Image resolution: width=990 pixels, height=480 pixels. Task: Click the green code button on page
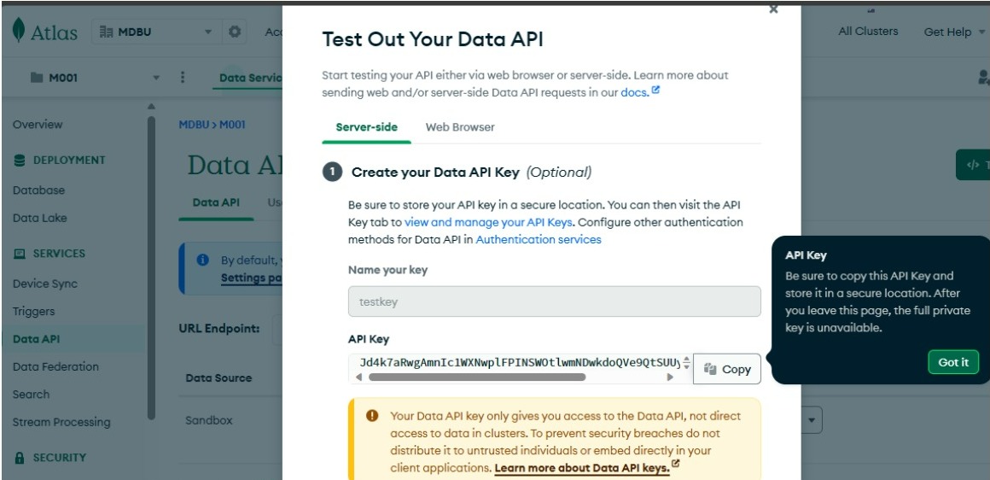click(x=973, y=165)
